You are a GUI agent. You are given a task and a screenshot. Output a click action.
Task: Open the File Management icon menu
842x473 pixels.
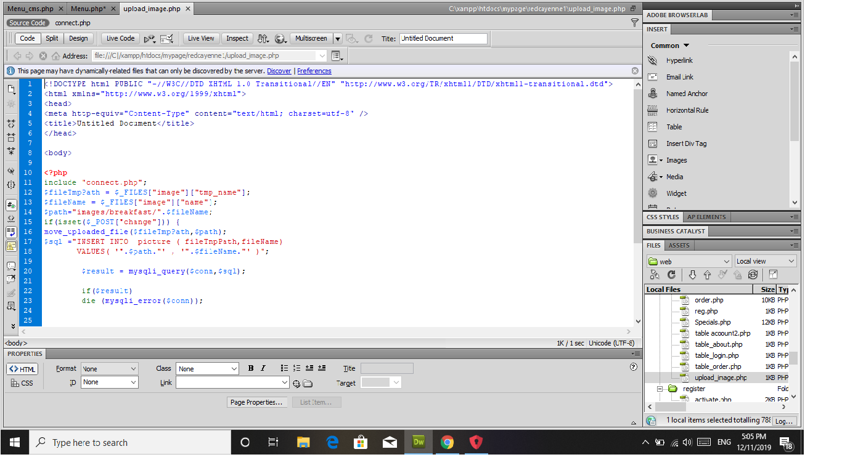263,38
